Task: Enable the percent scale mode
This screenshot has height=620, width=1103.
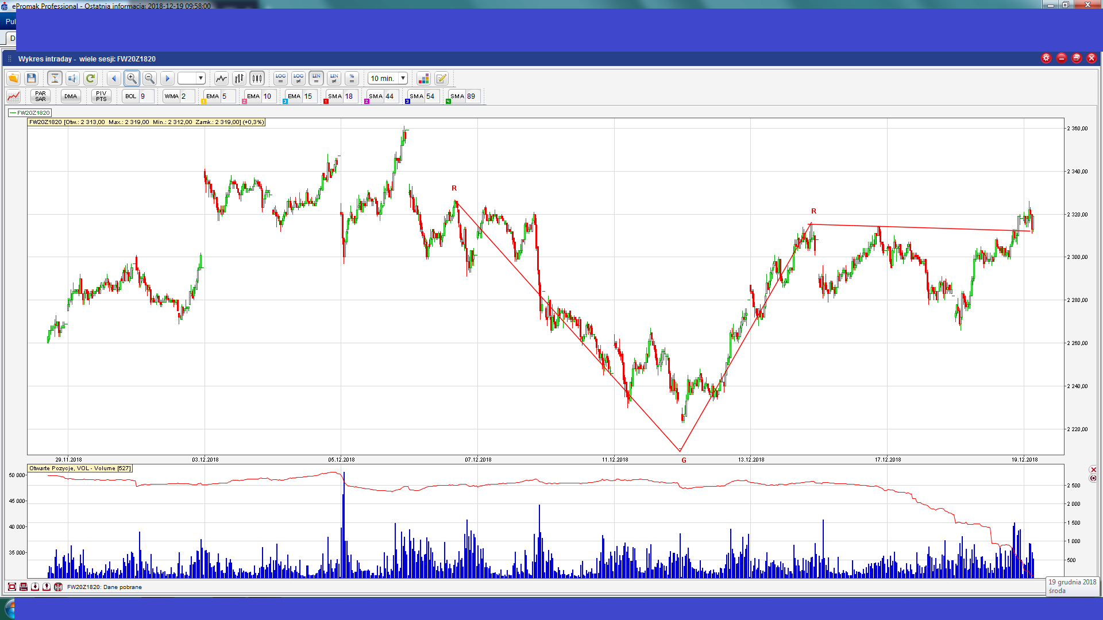Action: (x=352, y=79)
